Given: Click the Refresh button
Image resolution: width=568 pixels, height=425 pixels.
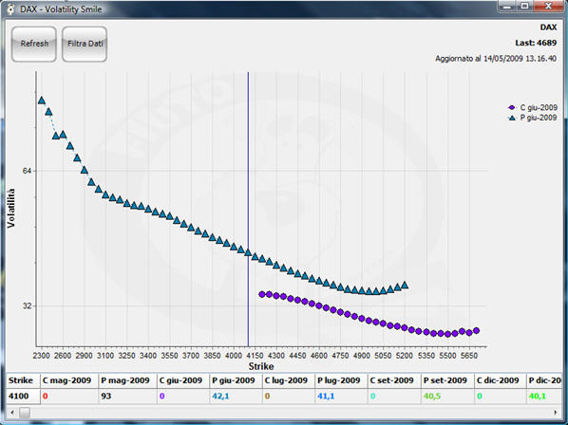Looking at the screenshot, I should (x=34, y=44).
